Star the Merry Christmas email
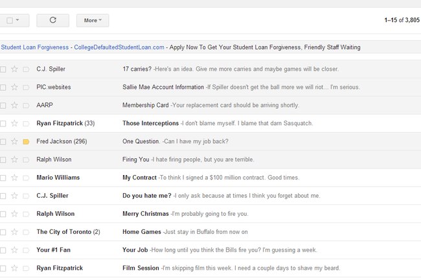This screenshot has width=421, height=280. 14,214
